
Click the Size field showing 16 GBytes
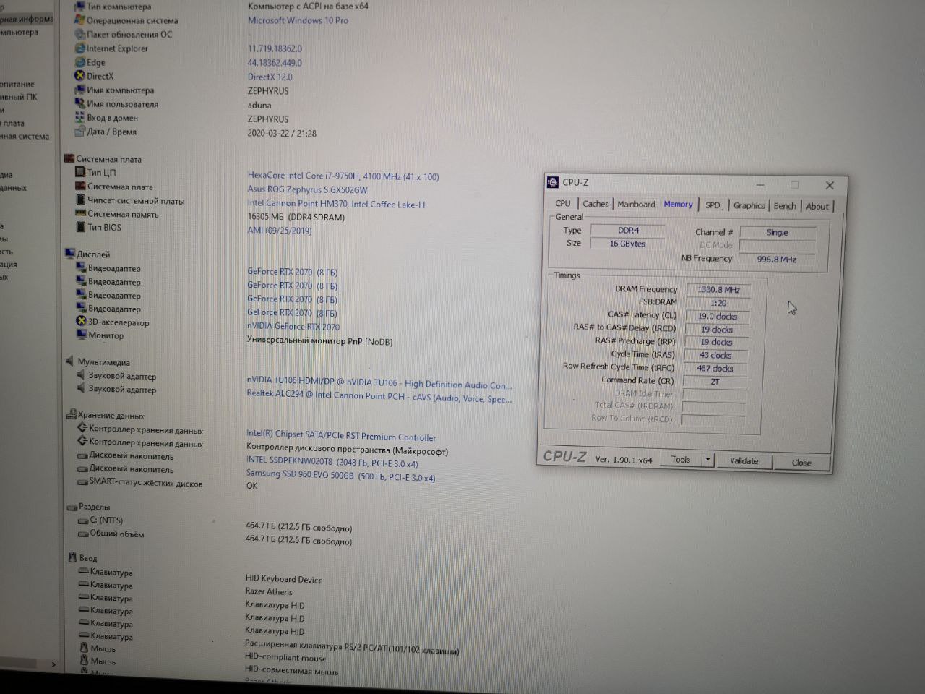627,244
